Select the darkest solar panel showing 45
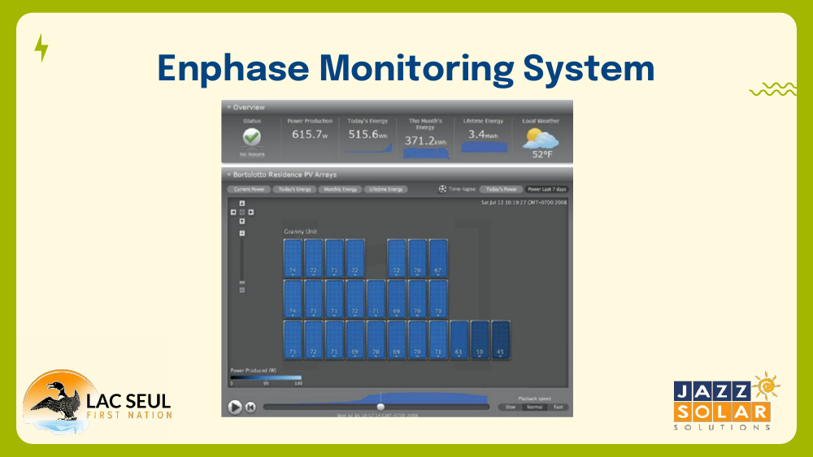 click(x=500, y=340)
